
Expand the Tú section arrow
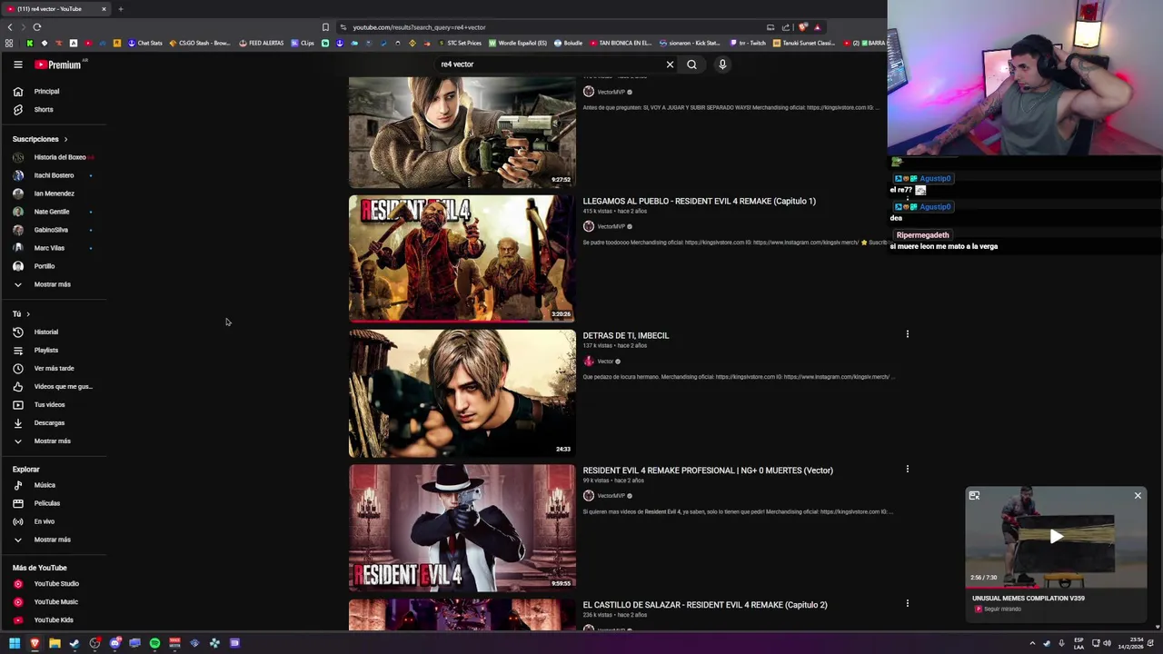(27, 314)
